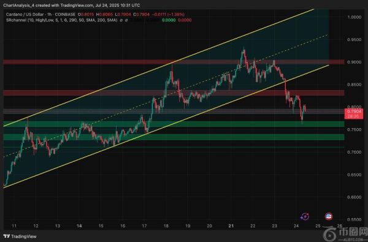The height and width of the screenshot is (242, 368).
Task: Click the change value '-0.0111 (-1.38%)'
Action: point(168,15)
